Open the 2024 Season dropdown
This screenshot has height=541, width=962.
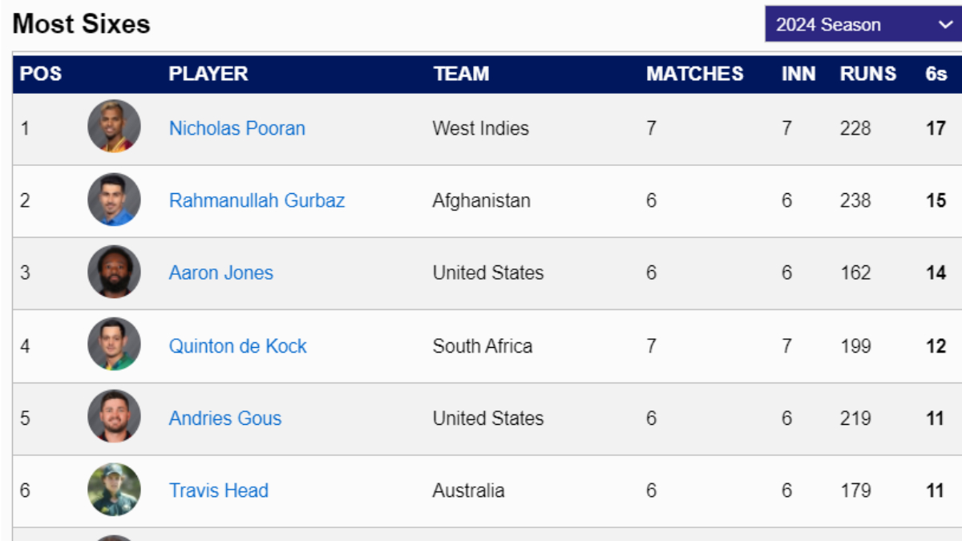863,25
